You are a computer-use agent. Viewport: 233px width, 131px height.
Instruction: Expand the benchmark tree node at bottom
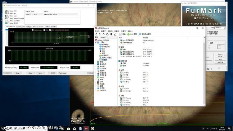tap(96, 91)
